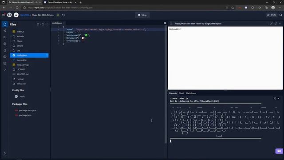This screenshot has height=160, width=284.
Task: Open json.sqlite file
Action: [x=21, y=60]
